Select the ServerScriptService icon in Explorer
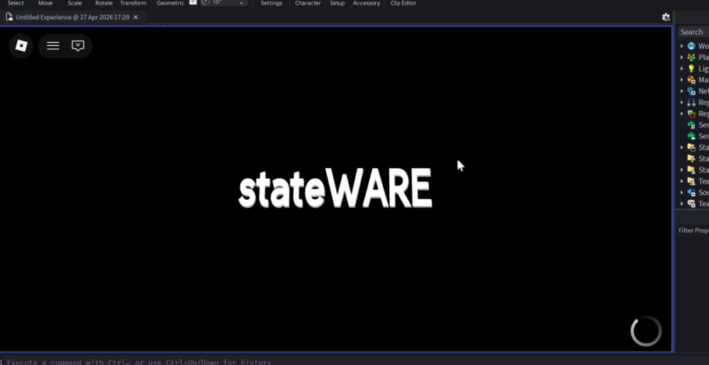 click(x=691, y=125)
